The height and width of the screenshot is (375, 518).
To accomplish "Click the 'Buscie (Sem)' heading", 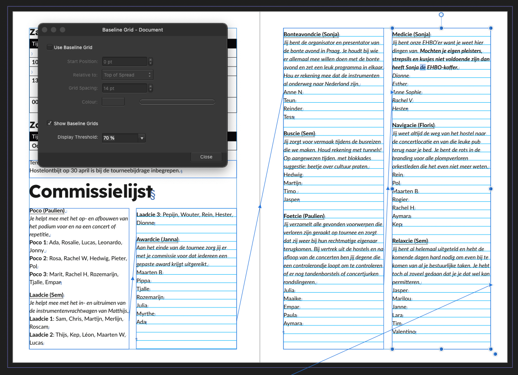I will (299, 133).
